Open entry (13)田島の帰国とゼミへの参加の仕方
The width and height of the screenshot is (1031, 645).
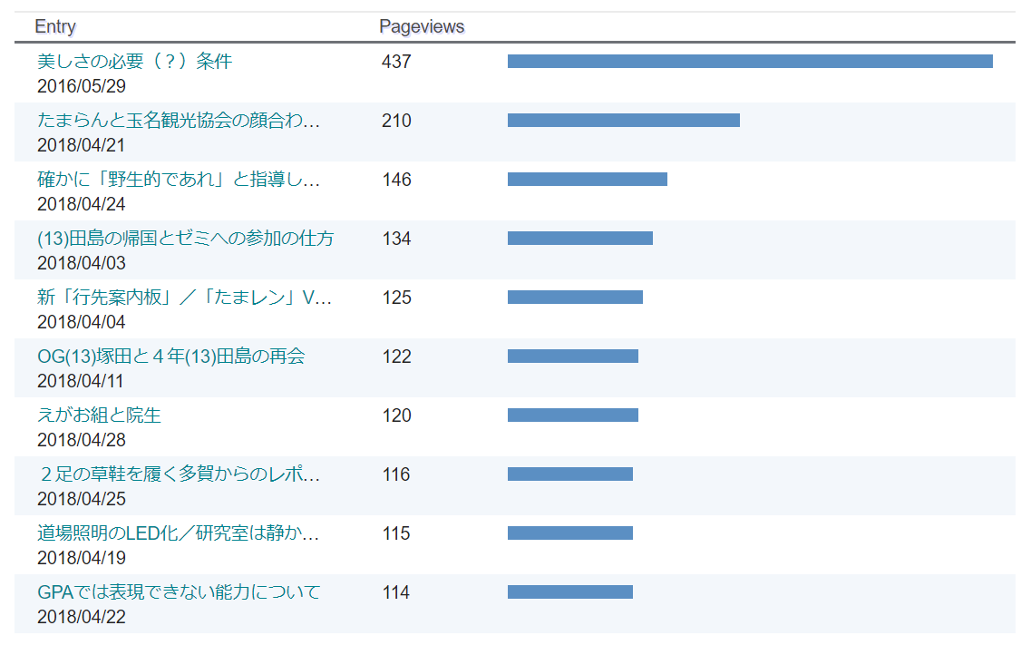[x=185, y=238]
